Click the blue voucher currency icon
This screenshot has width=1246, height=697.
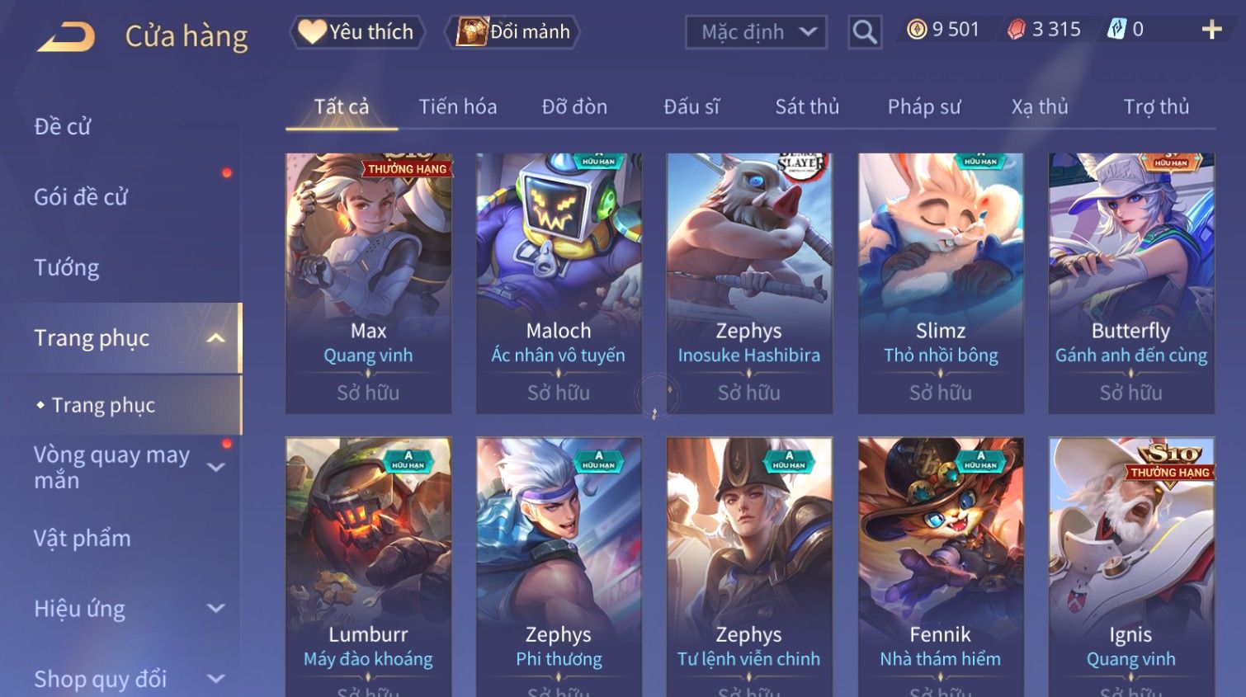click(1116, 30)
